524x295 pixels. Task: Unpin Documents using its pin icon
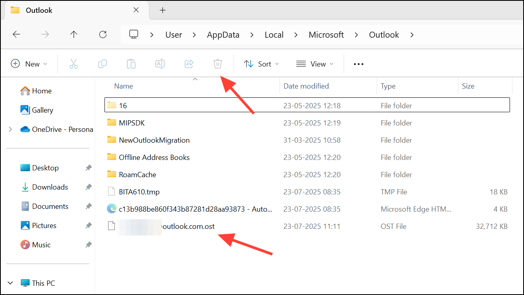coord(88,206)
